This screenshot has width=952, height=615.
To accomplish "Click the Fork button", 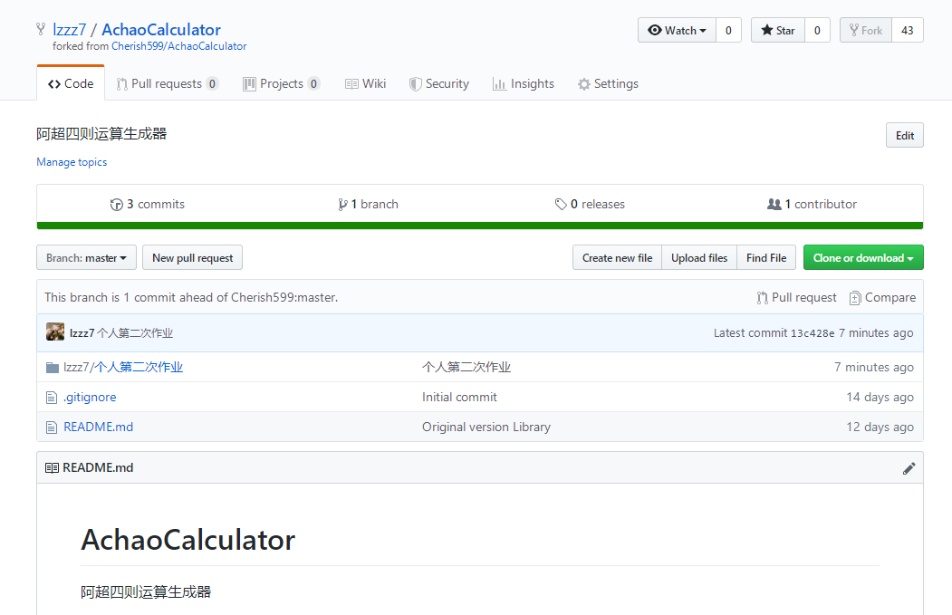I will click(866, 31).
